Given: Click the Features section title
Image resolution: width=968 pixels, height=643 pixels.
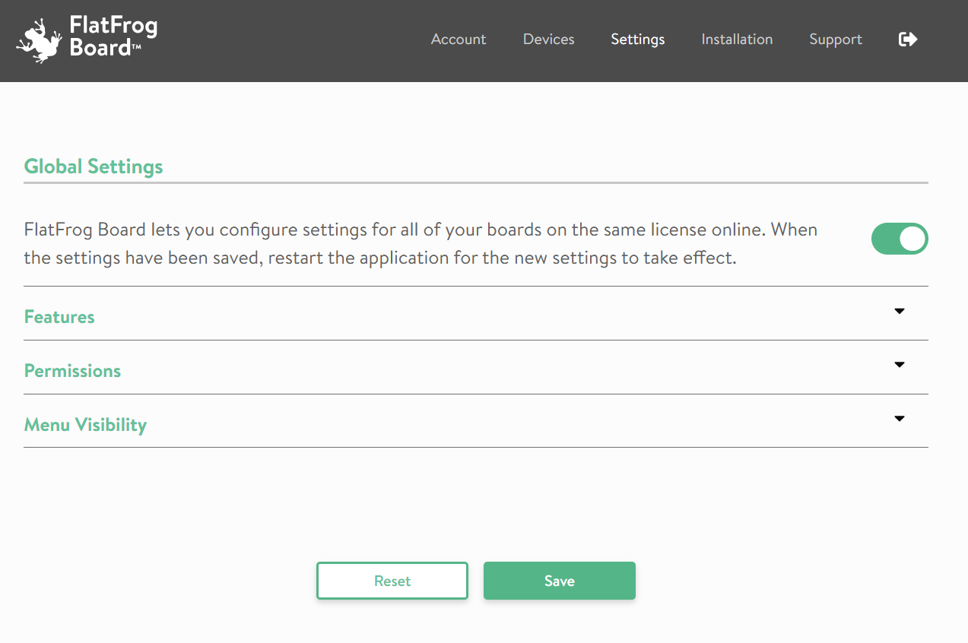Looking at the screenshot, I should pos(59,317).
